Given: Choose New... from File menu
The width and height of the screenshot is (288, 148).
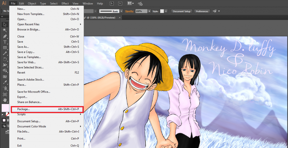Looking at the screenshot, I should pyautogui.click(x=47, y=9).
